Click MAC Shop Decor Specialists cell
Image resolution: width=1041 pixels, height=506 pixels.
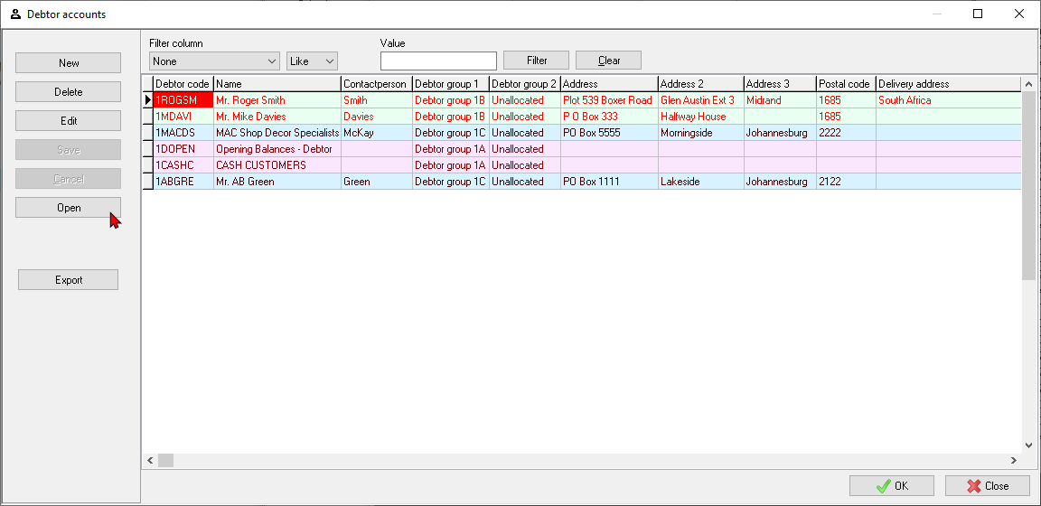pyautogui.click(x=277, y=132)
